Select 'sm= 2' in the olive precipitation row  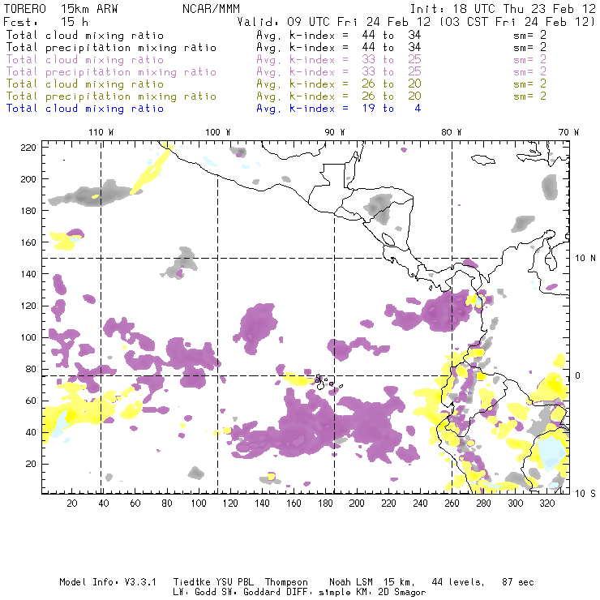coord(530,96)
